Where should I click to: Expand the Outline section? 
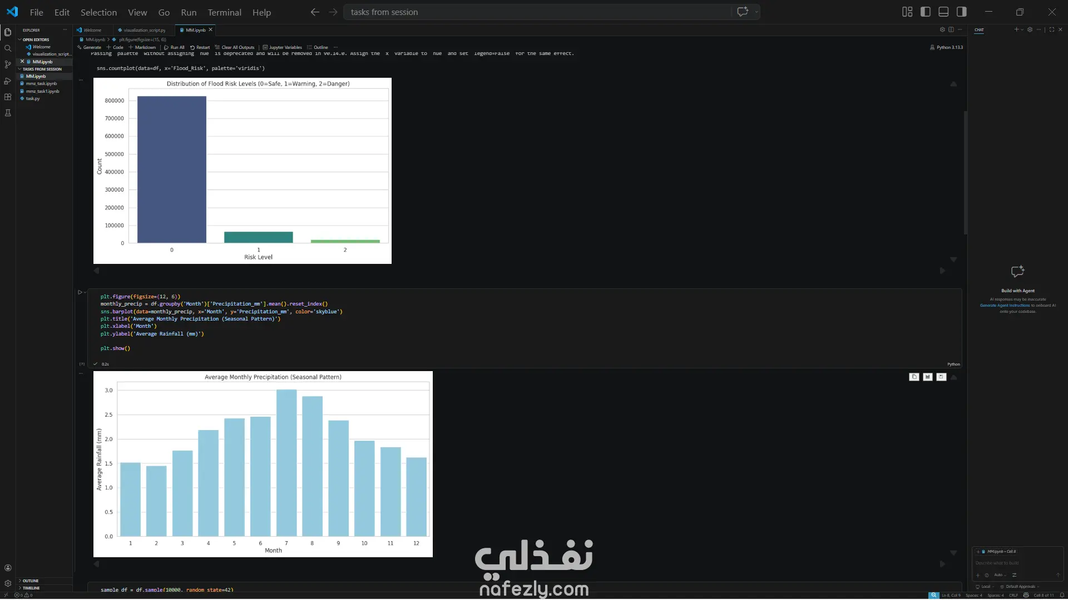click(31, 581)
